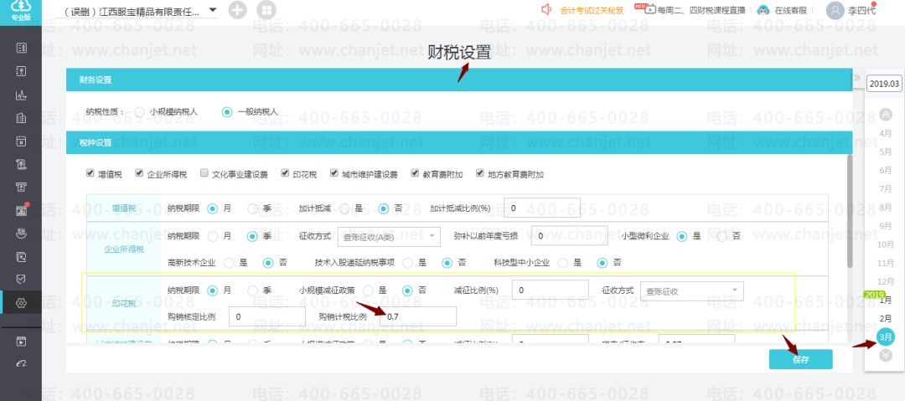
Task: Click the user avatar for 李四代
Action: coord(835,10)
